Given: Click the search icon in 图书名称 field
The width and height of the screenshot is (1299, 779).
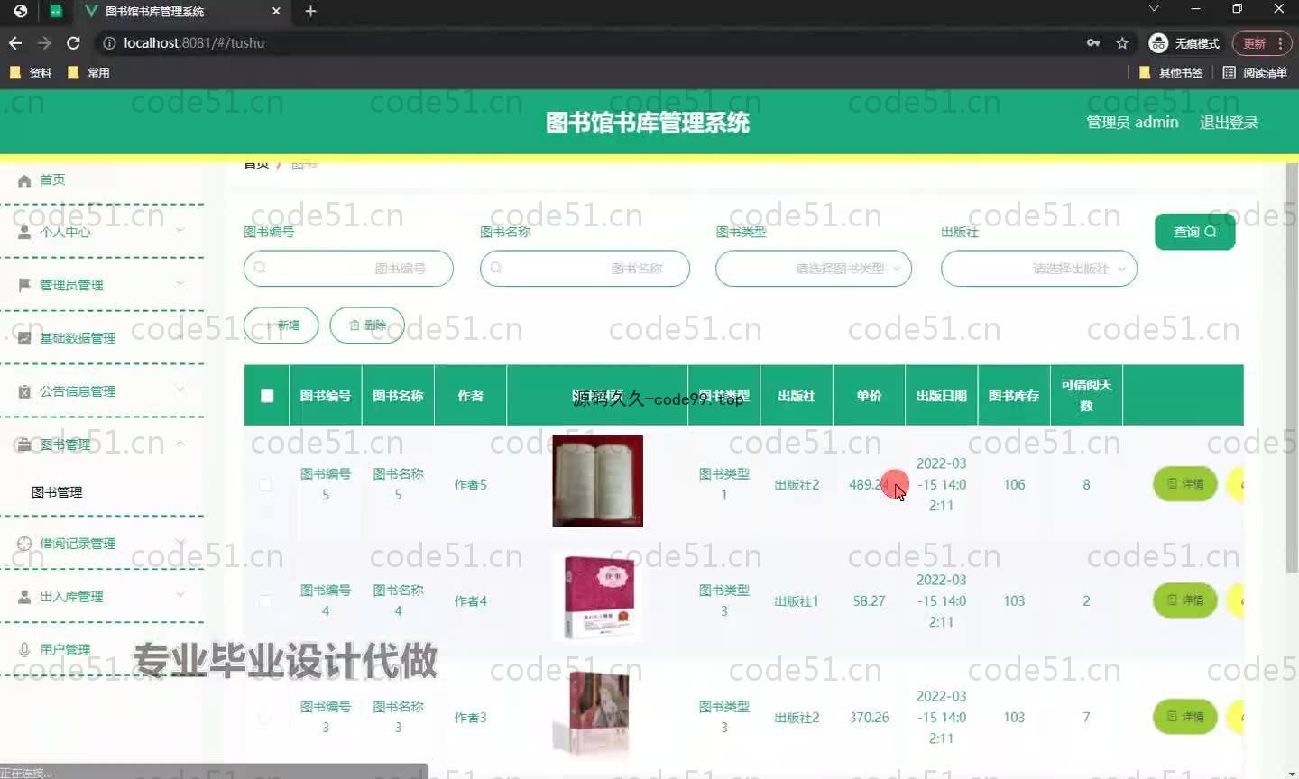Looking at the screenshot, I should 496,268.
